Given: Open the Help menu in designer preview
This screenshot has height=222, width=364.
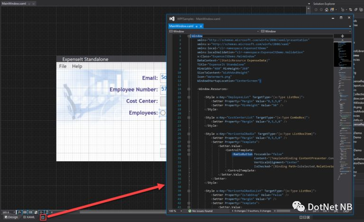Looking at the screenshot, I should tap(77, 66).
